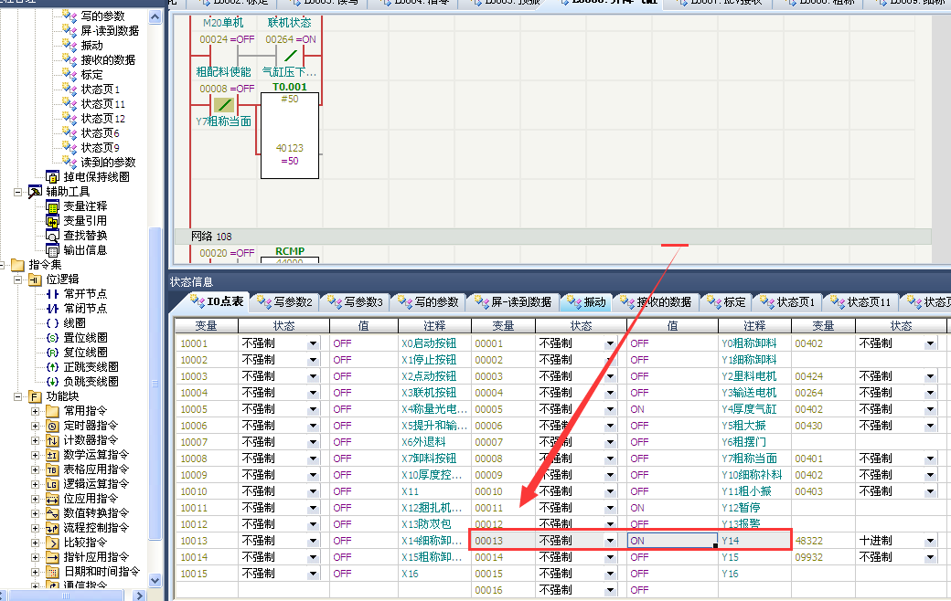Switch to the 标定 status tab
This screenshot has height=601, width=951.
(726, 301)
